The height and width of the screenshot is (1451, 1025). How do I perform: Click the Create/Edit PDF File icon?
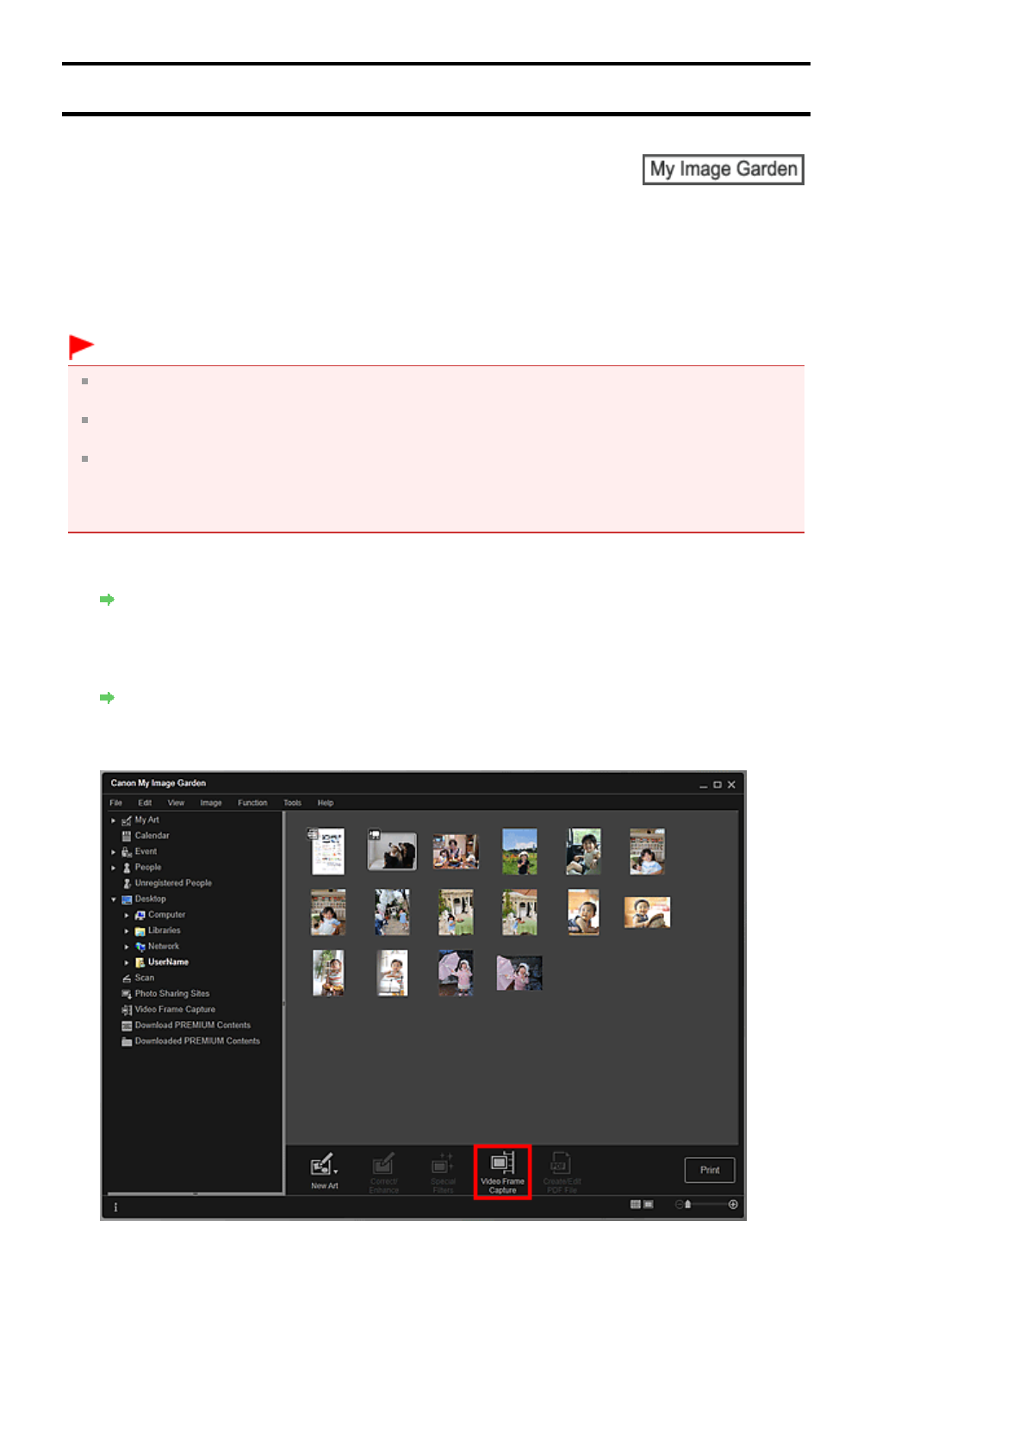coord(562,1172)
